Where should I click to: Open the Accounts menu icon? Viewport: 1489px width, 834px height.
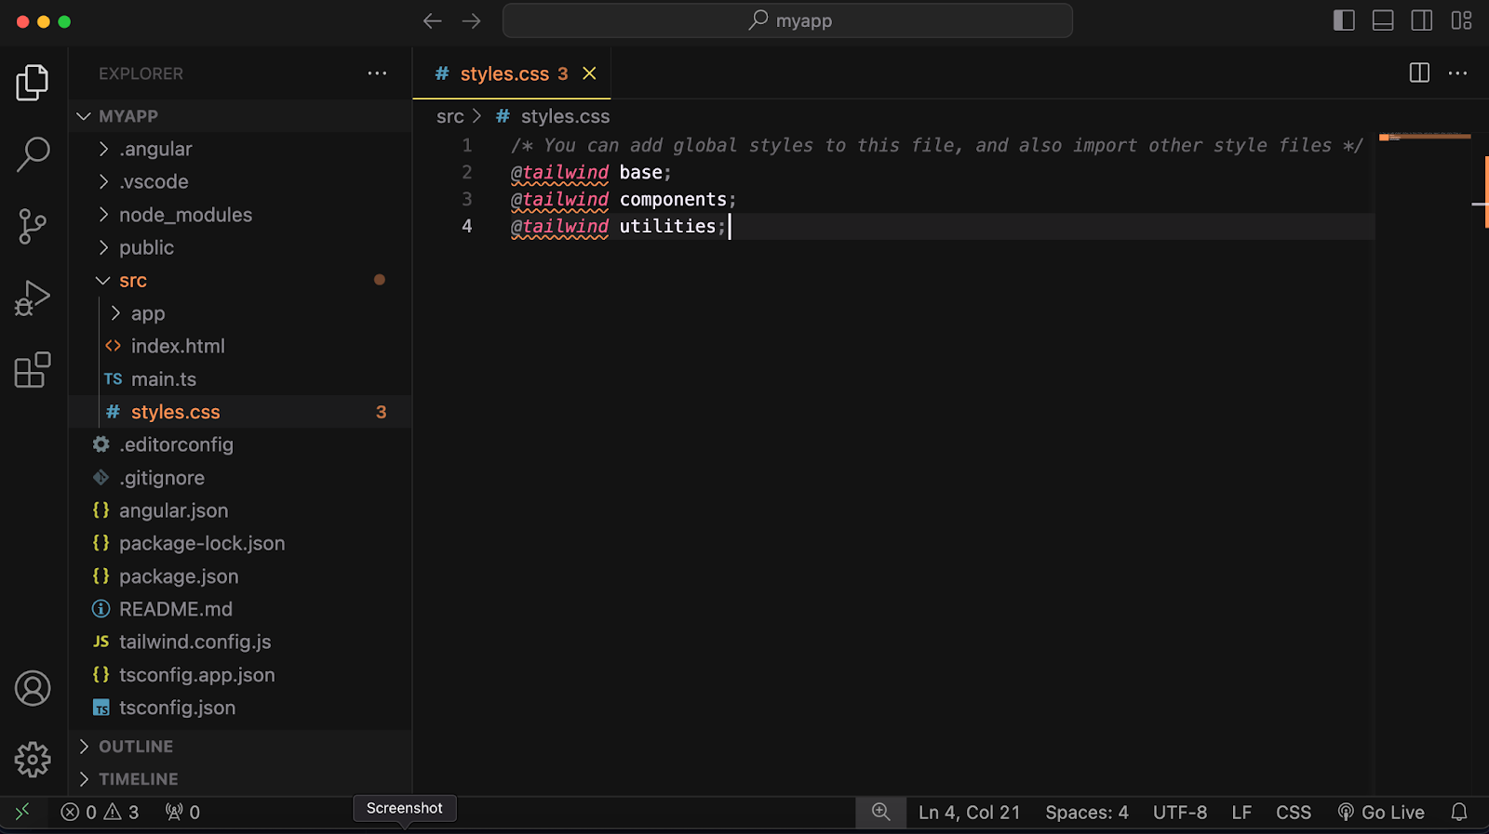tap(33, 688)
